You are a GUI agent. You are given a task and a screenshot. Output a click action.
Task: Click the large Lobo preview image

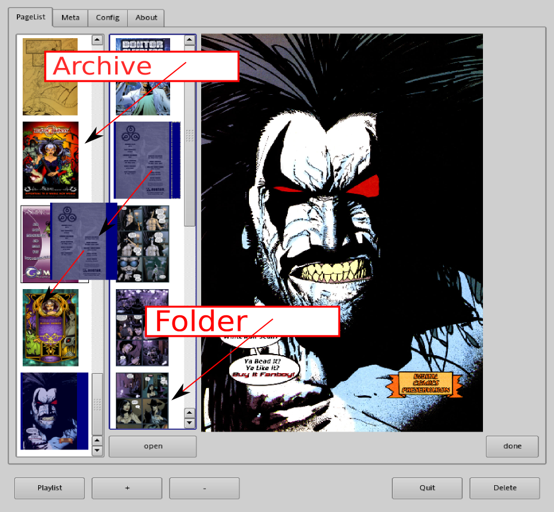(x=342, y=232)
